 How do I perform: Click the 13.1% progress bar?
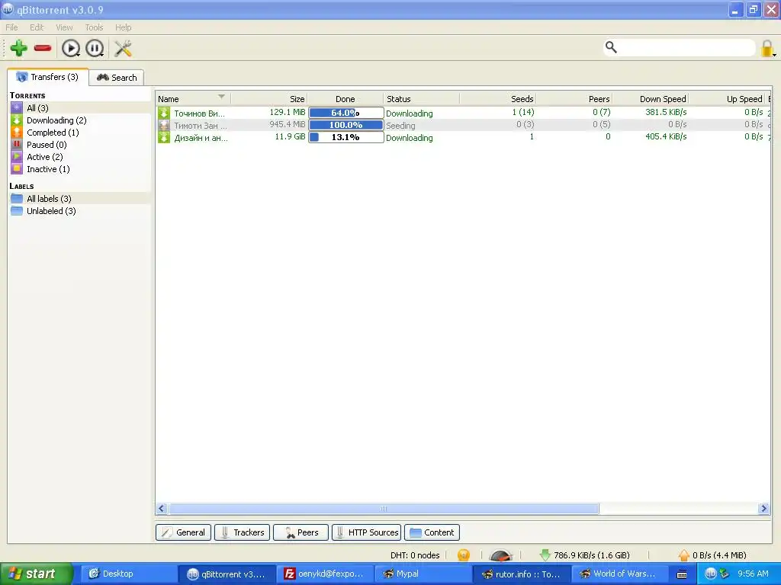tap(346, 137)
